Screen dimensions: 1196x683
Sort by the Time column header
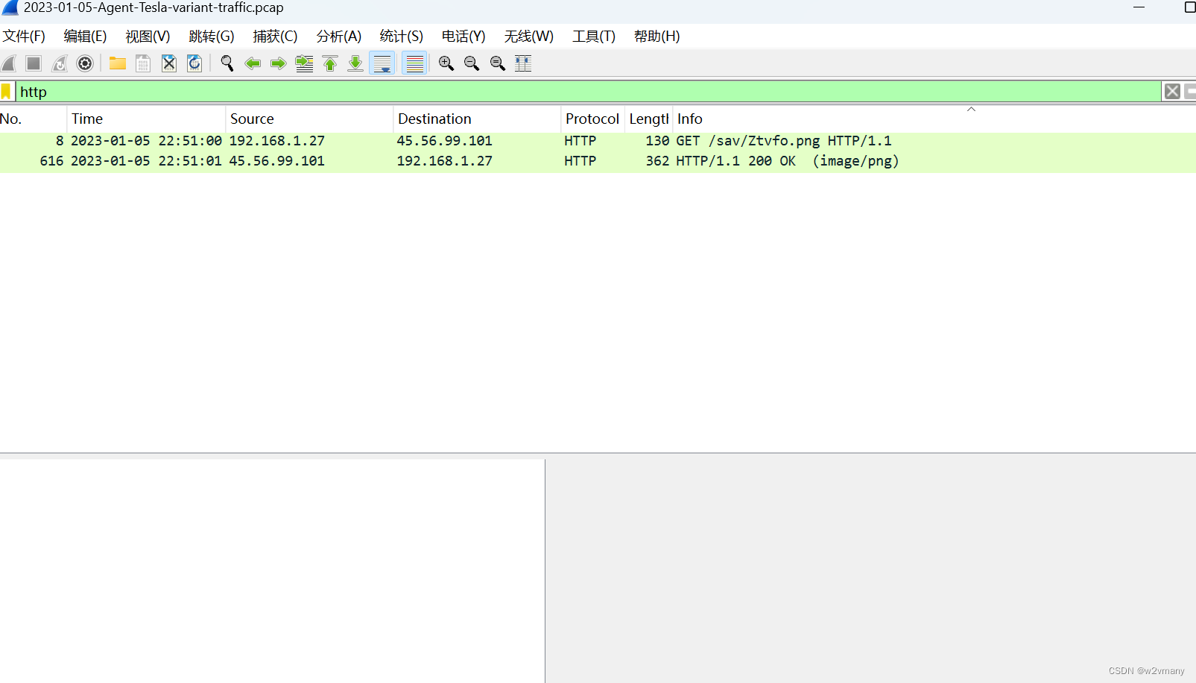coord(146,119)
